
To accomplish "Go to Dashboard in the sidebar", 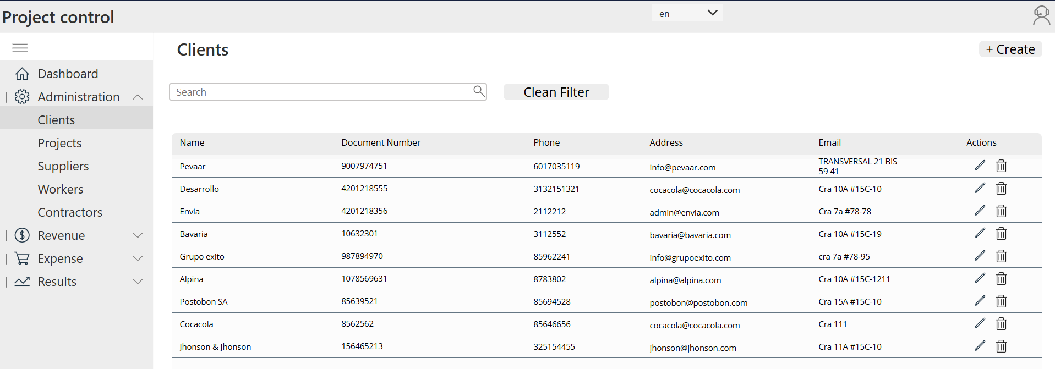I will pyautogui.click(x=68, y=74).
